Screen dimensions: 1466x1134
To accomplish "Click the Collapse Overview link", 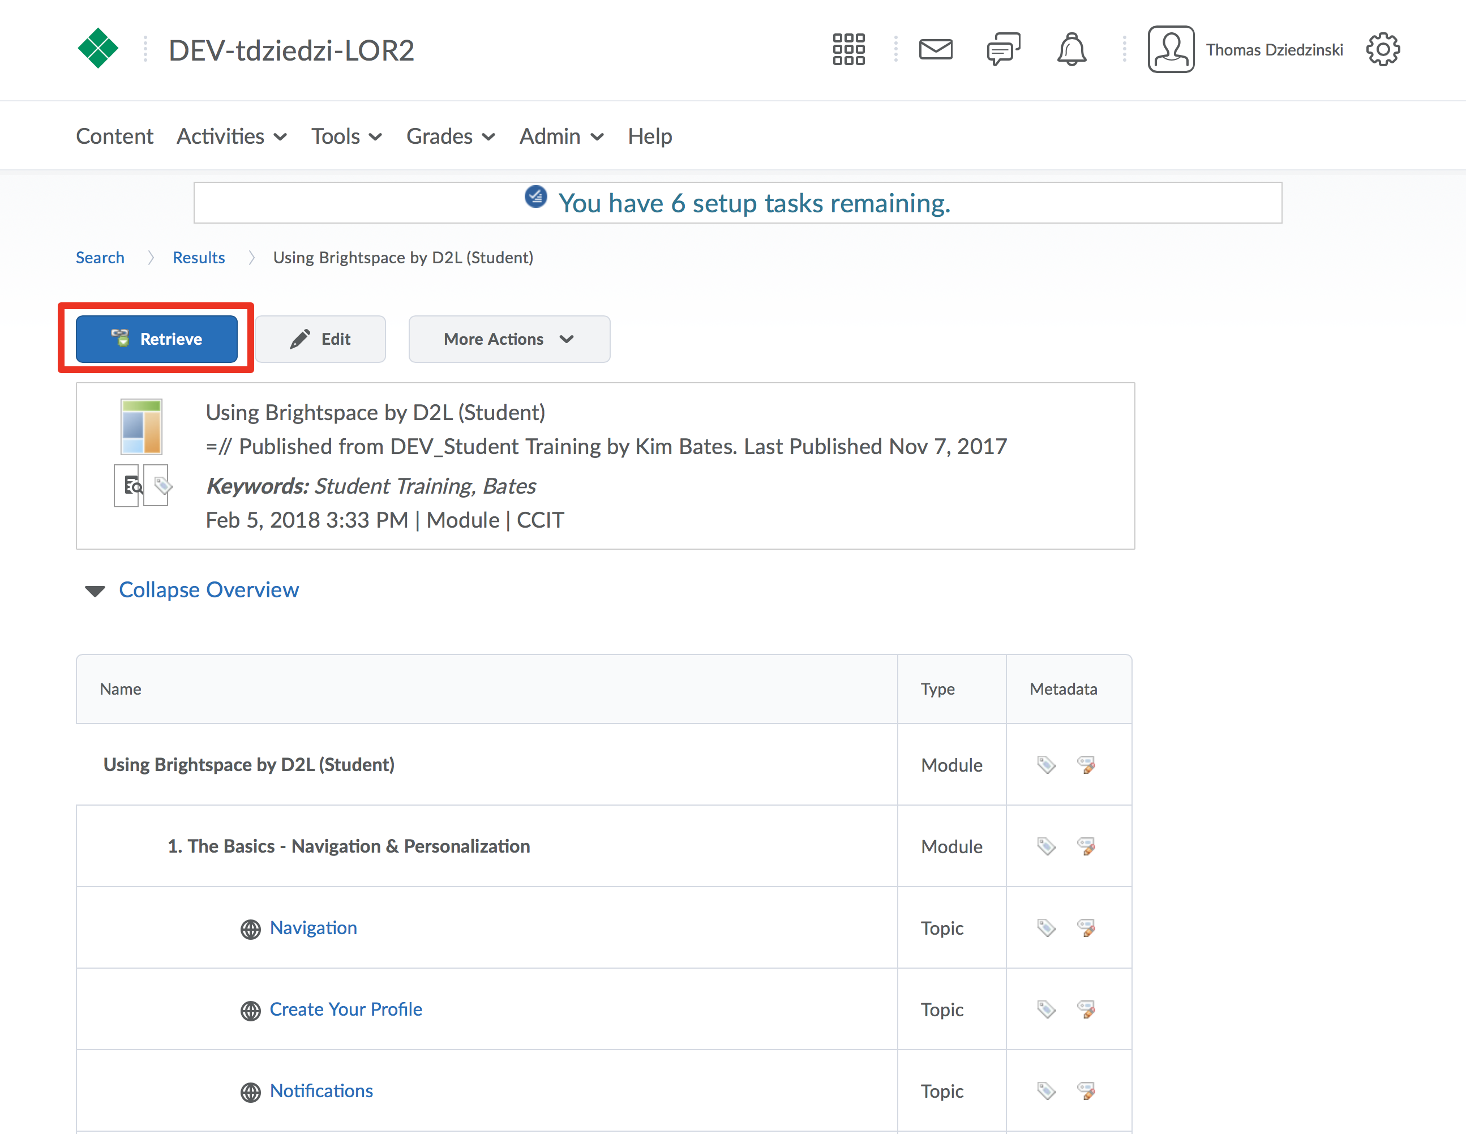I will click(209, 589).
